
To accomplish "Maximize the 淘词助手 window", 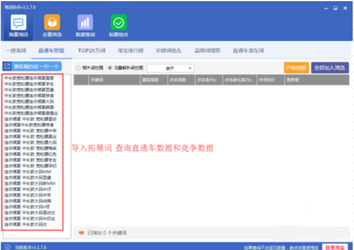I will (x=335, y=8).
